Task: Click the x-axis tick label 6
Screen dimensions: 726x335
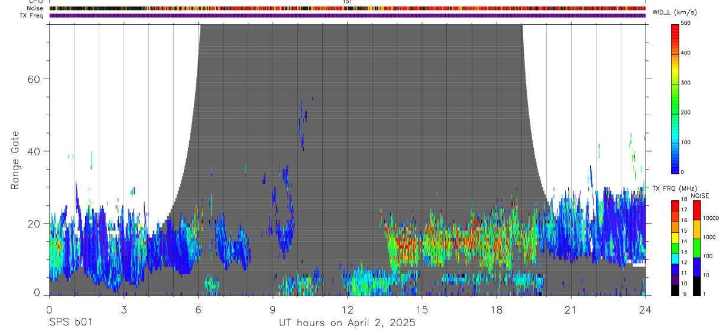Action: coord(198,310)
